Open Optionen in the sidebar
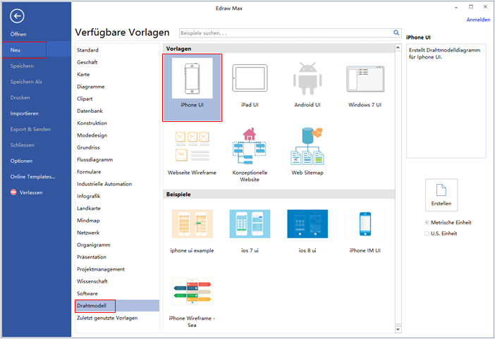This screenshot has width=495, height=339. click(x=21, y=161)
